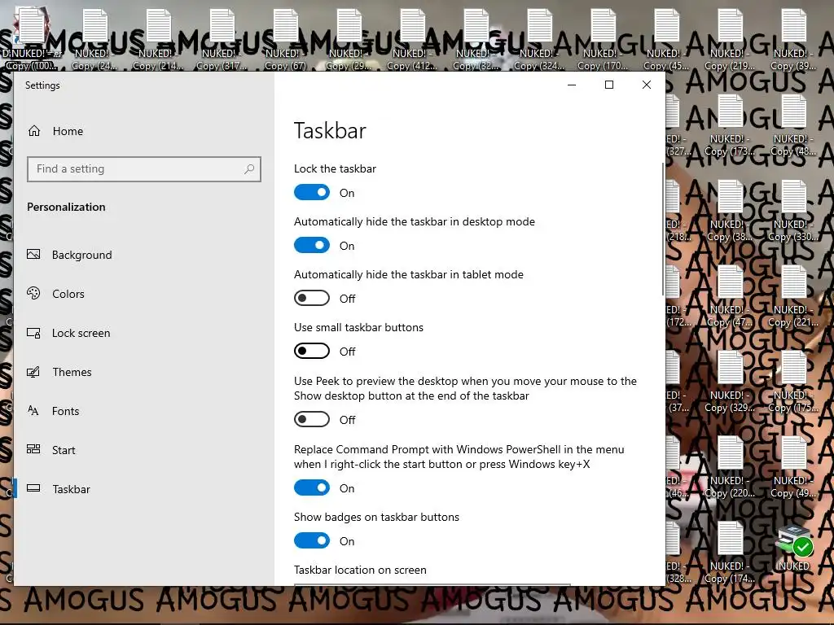Disable Replace Command Prompt with PowerShell toggle
Image resolution: width=834 pixels, height=625 pixels.
[x=312, y=487]
